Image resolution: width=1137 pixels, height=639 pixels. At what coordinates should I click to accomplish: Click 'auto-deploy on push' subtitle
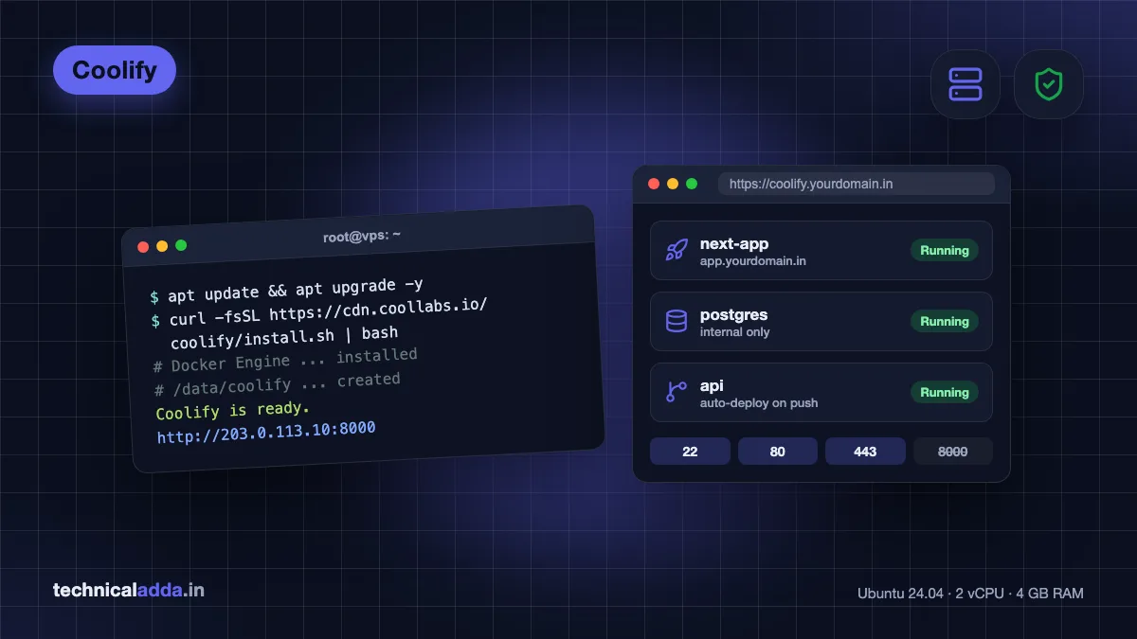pyautogui.click(x=759, y=403)
